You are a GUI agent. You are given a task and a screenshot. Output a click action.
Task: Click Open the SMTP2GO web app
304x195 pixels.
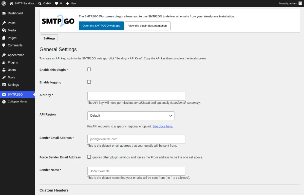pos(101,26)
